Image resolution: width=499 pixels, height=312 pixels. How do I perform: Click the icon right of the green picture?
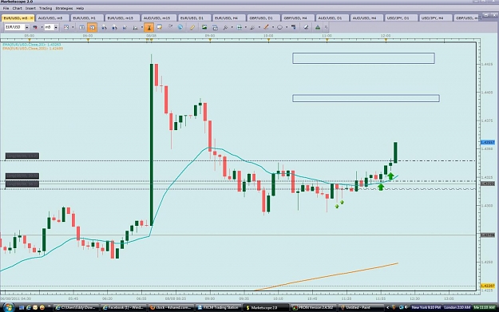215,27
